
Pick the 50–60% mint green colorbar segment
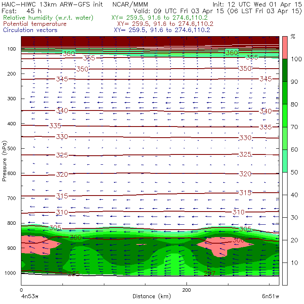point(285,161)
